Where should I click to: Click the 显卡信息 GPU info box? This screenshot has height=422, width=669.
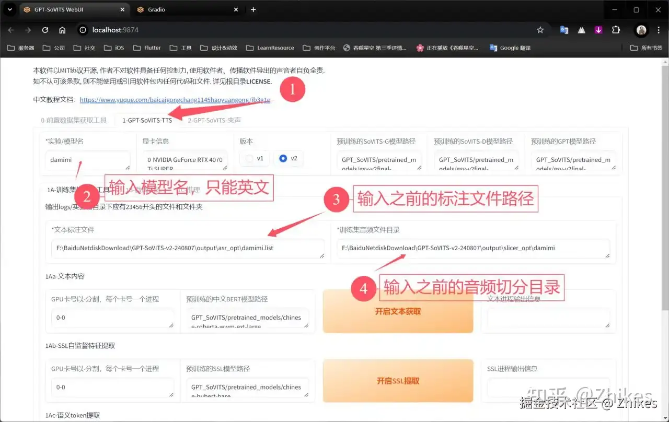tap(185, 161)
